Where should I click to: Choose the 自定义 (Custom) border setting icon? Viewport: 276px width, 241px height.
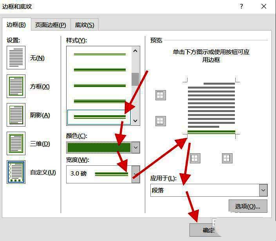click(x=16, y=172)
